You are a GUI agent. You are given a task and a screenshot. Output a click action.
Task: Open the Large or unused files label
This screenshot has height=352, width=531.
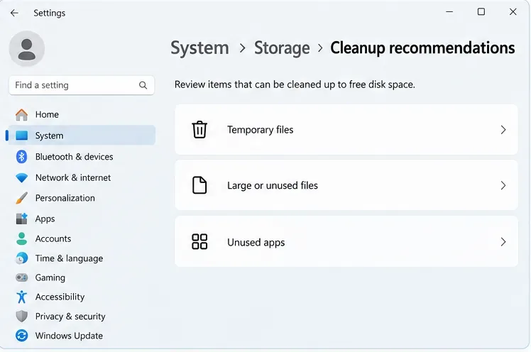click(x=273, y=185)
